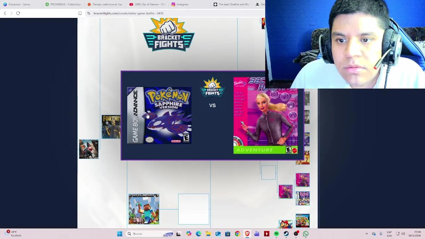Select the Minecraft bracket thumbnail
The height and width of the screenshot is (239, 425).
[144, 209]
